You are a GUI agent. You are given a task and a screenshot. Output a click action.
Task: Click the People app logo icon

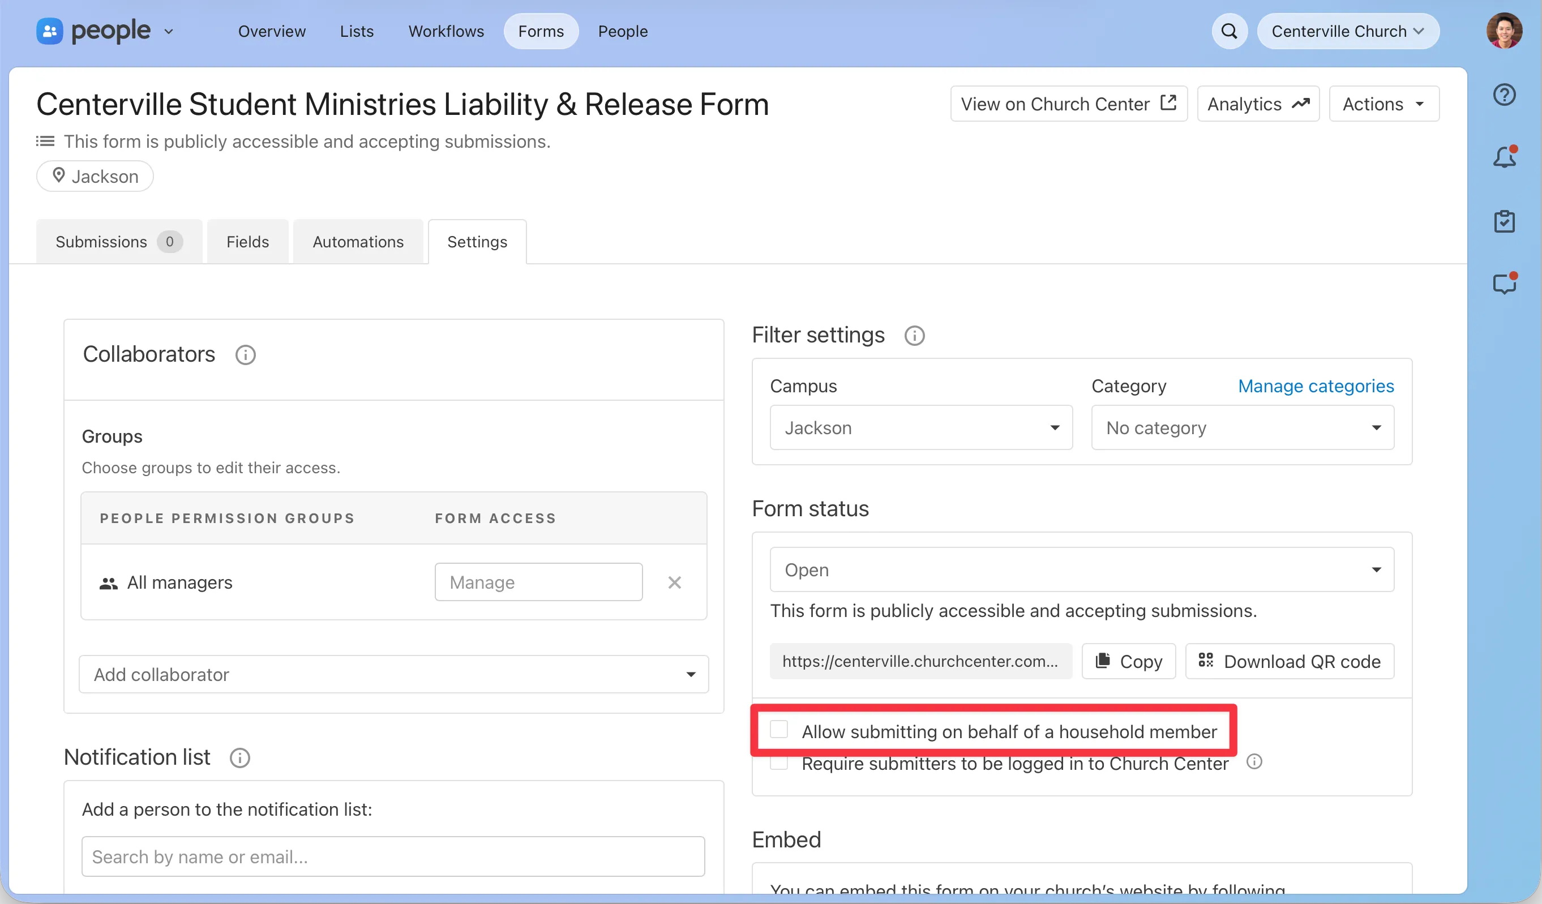coord(50,31)
